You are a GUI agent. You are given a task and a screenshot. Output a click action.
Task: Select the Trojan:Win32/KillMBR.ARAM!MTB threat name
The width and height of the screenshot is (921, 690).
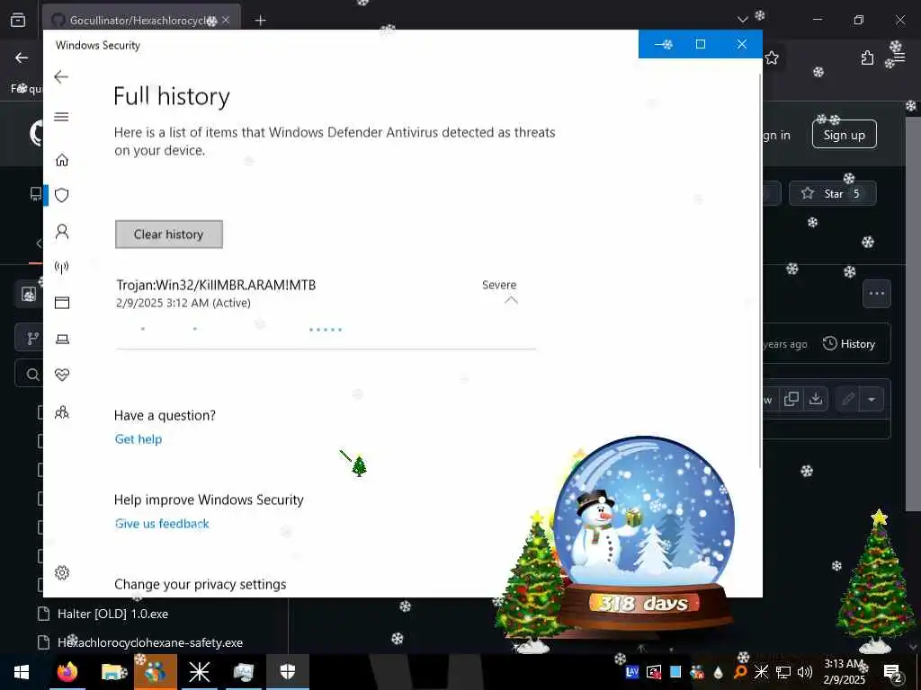(216, 285)
